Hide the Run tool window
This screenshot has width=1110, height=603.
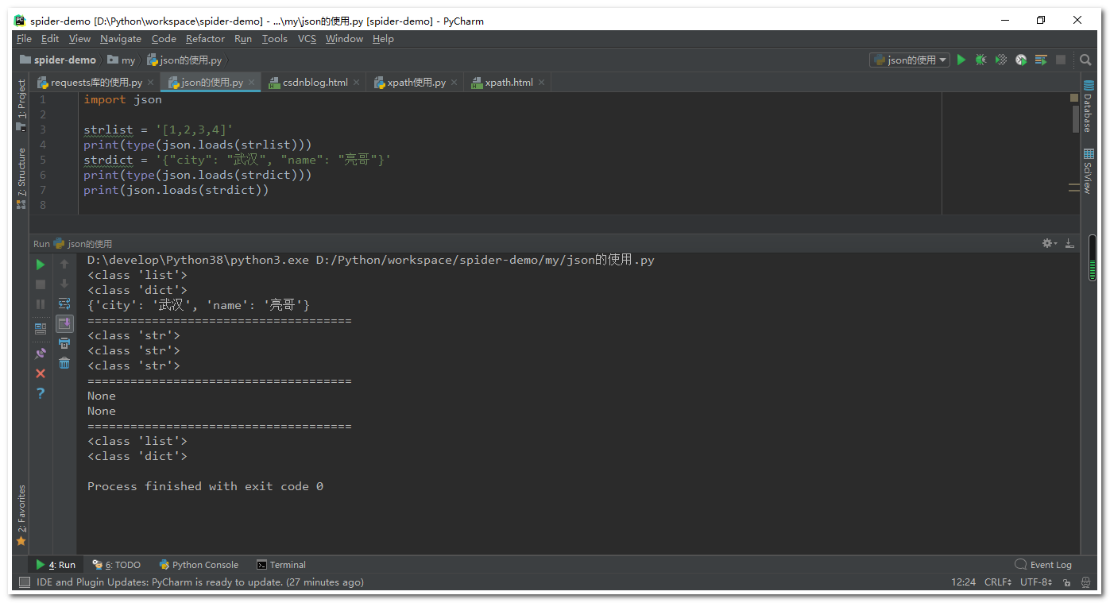point(1069,243)
